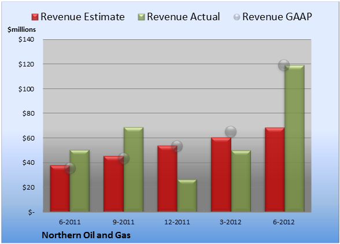Click the green Revenue Actual legend marker
340x244 pixels.
tap(141, 17)
